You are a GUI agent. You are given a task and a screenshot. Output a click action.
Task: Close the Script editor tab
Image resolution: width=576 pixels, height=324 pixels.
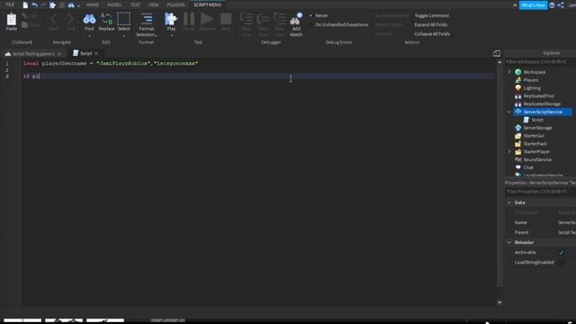pos(96,54)
